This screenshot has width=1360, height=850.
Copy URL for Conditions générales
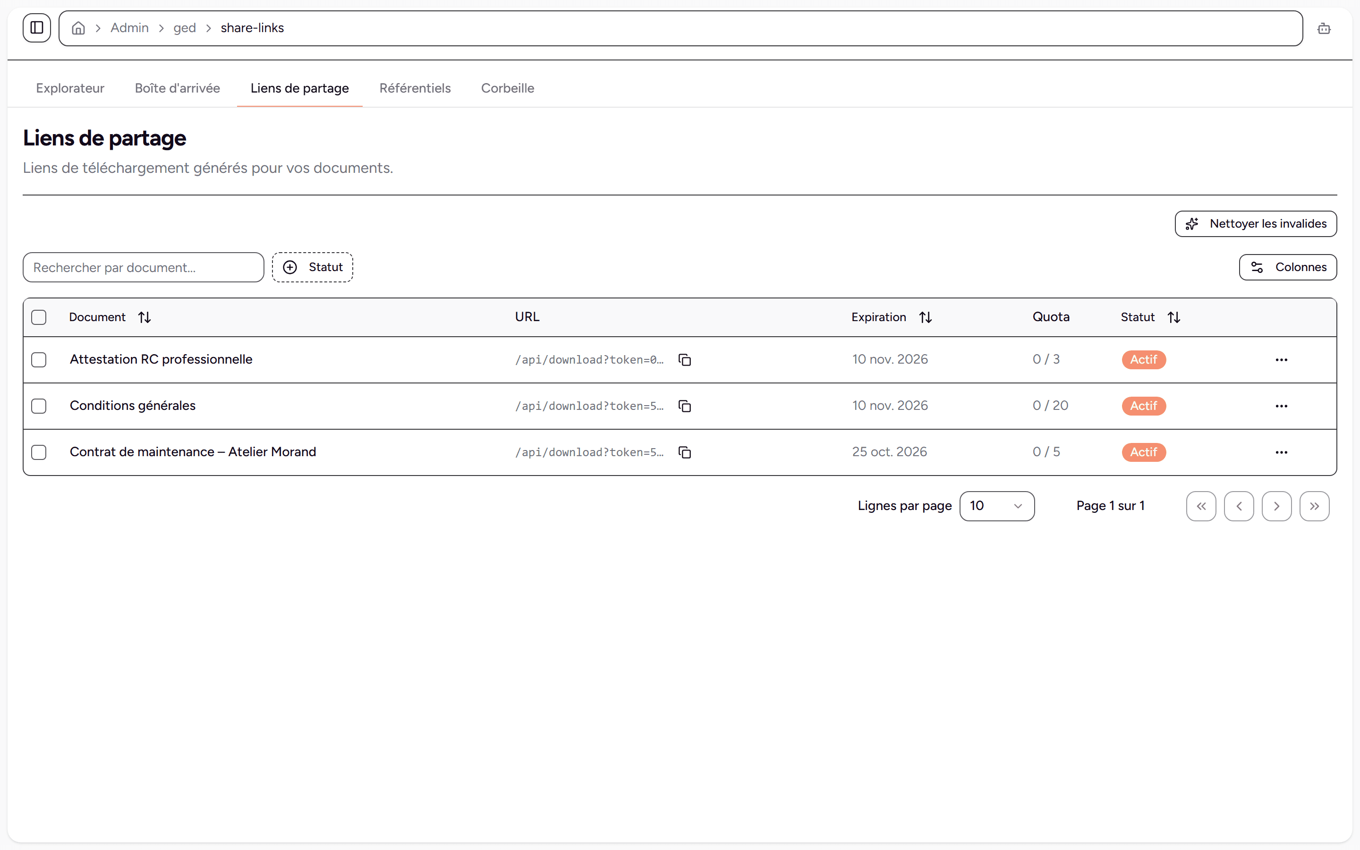(x=685, y=406)
